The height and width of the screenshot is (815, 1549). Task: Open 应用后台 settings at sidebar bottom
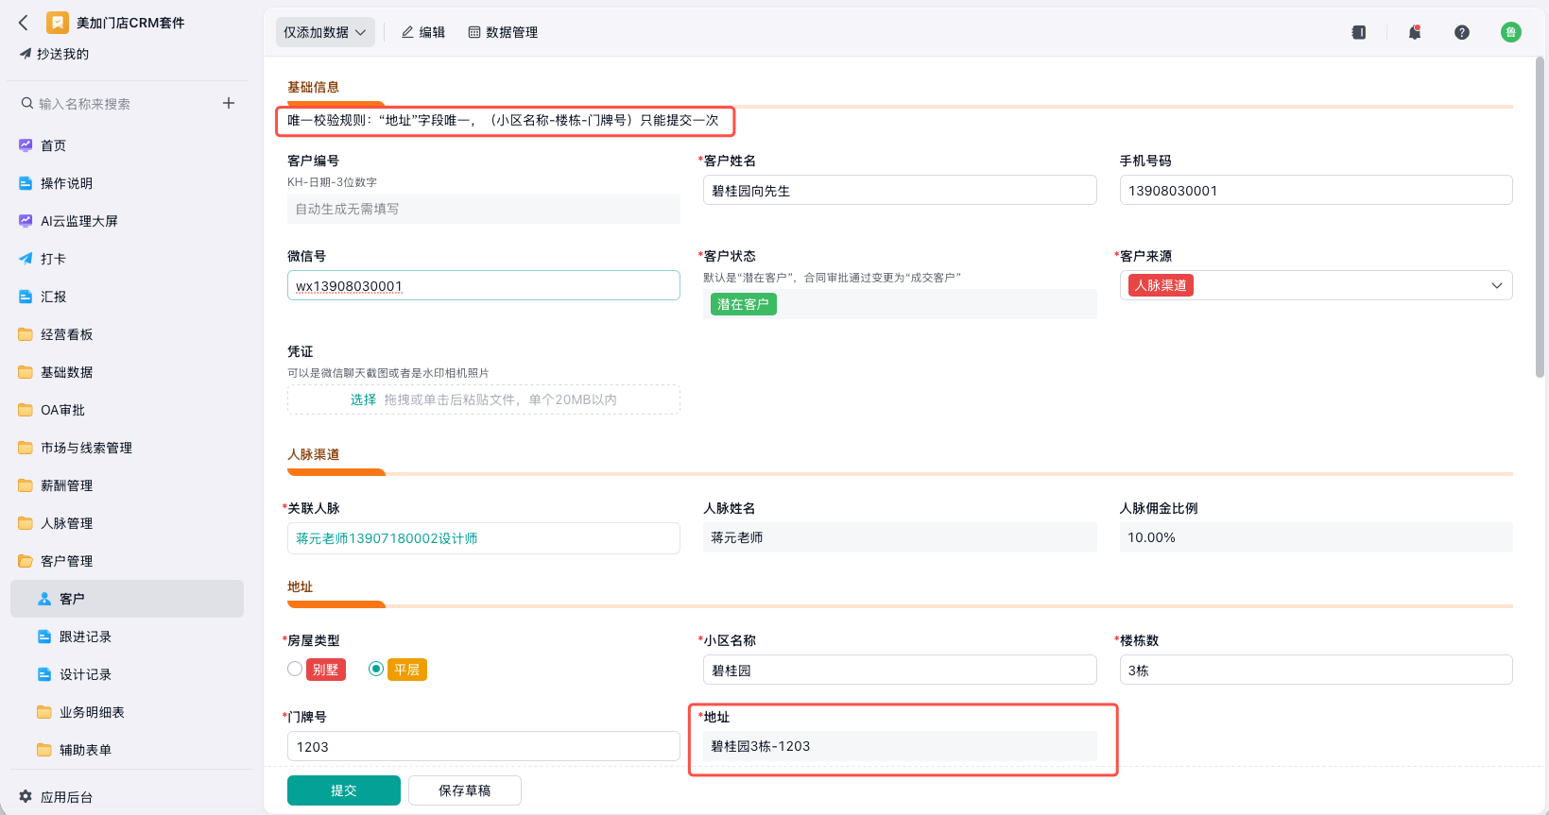click(x=56, y=797)
